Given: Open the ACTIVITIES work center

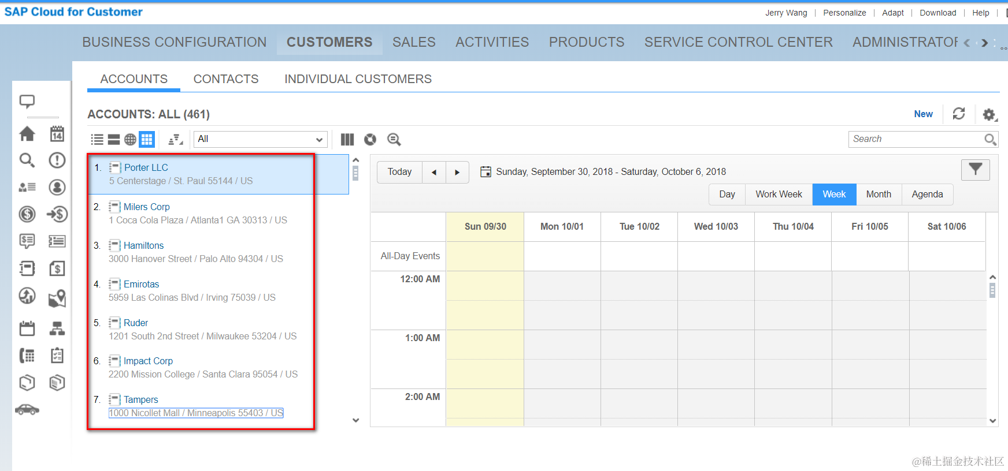Looking at the screenshot, I should (492, 42).
